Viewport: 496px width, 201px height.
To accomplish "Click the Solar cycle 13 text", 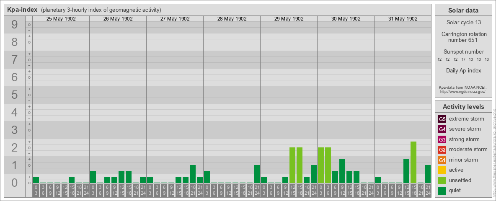I will (x=463, y=23).
